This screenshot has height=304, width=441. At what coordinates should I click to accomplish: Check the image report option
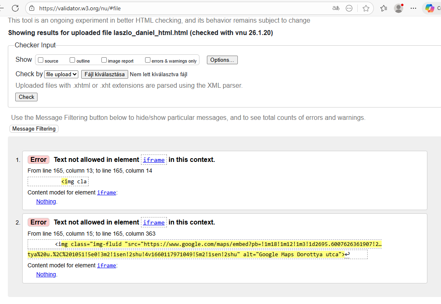[104, 60]
